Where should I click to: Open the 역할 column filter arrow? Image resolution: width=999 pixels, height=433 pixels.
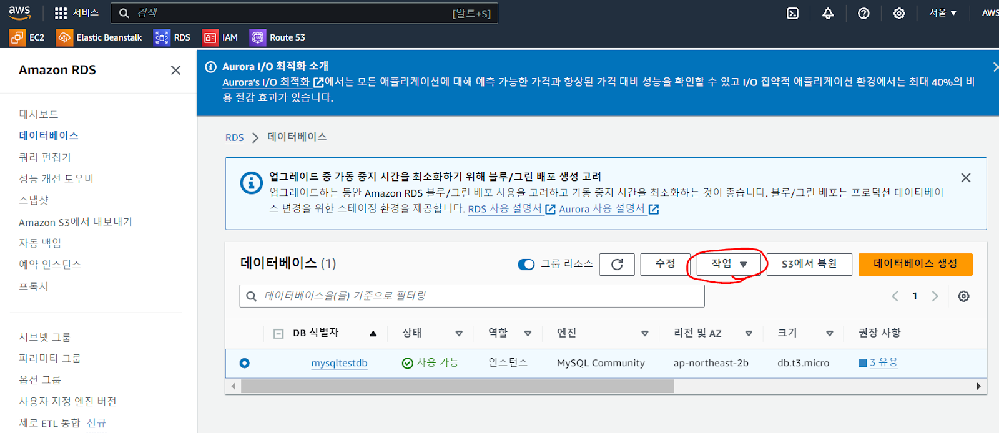pyautogui.click(x=528, y=334)
